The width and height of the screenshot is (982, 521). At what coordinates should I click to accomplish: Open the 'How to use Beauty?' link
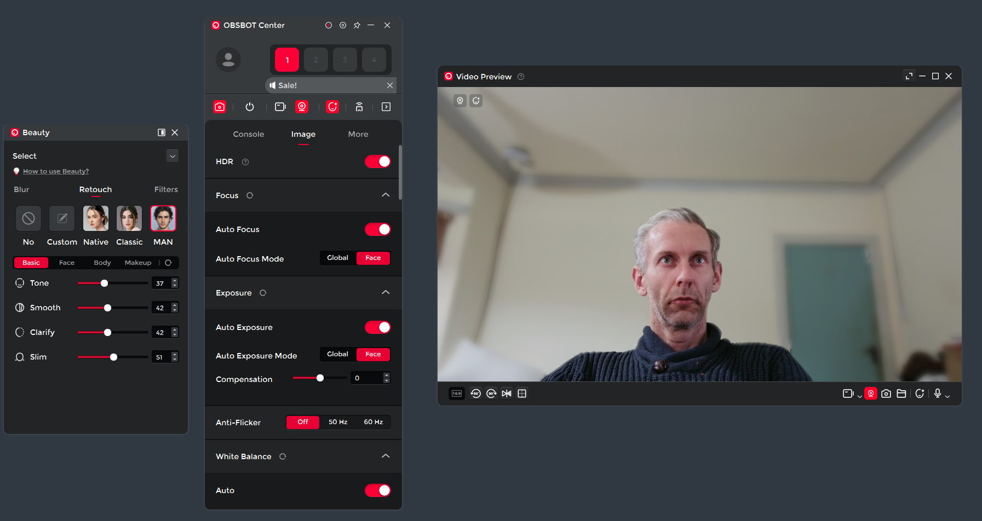point(56,171)
